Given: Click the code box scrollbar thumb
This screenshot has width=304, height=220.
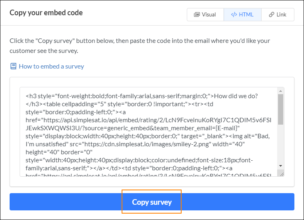Looking at the screenshot, I should coord(280,109).
